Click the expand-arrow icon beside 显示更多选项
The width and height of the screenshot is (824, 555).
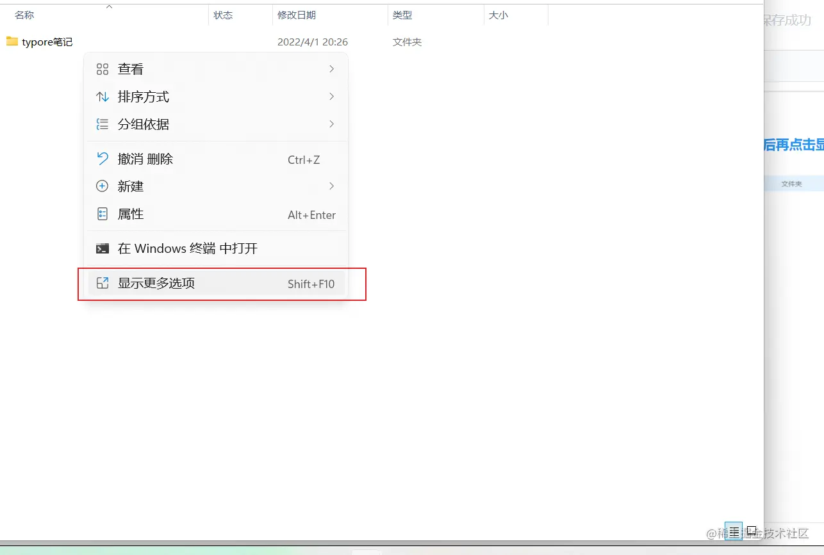(102, 283)
